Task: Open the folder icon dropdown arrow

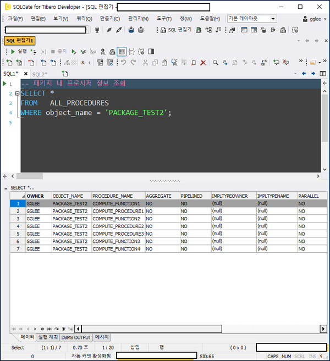Action: coord(320,63)
